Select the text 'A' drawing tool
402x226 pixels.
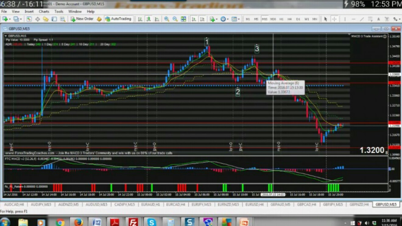tap(379, 19)
